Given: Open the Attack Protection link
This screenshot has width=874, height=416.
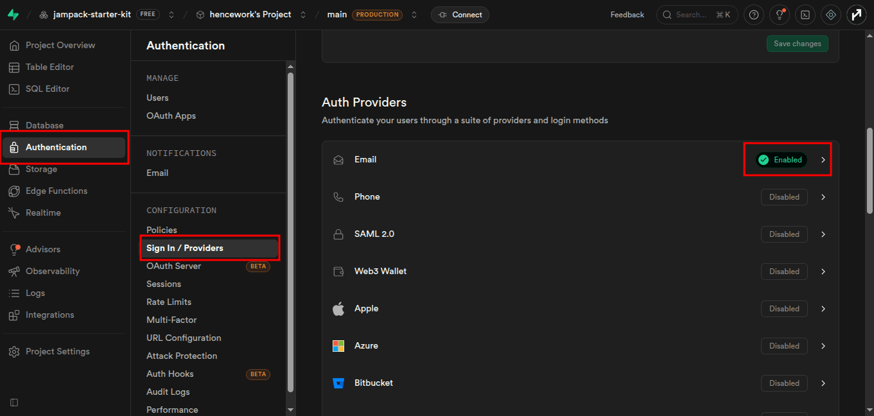Looking at the screenshot, I should [182, 356].
